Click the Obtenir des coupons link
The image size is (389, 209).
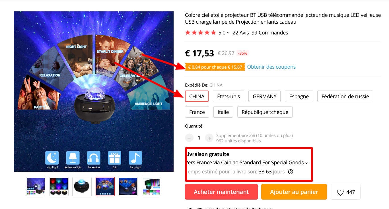pyautogui.click(x=271, y=67)
